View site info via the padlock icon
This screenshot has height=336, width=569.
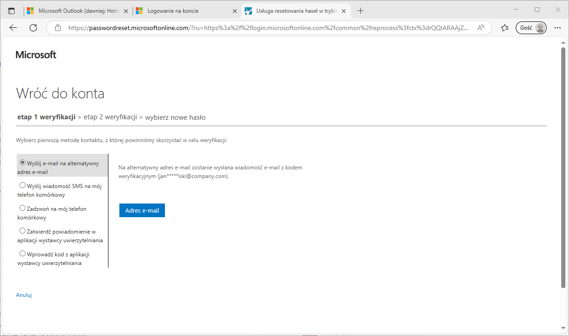(x=58, y=28)
